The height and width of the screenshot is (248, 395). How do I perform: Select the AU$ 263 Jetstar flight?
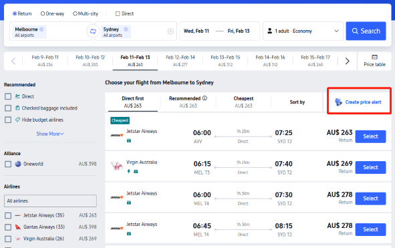[370, 136]
